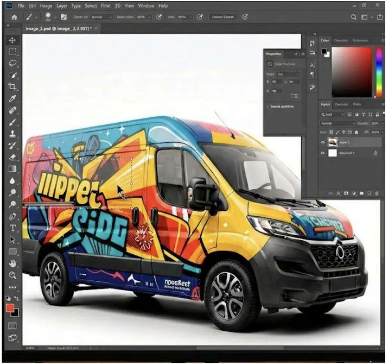386x364 pixels.
Task: Toggle lock all padlock icon in lock row
Action: click(356, 132)
